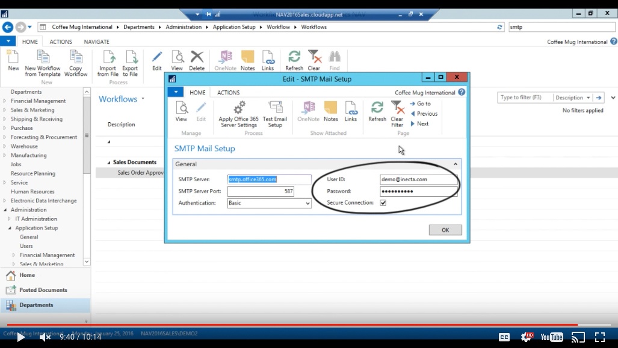Click Next in Page group
This screenshot has width=618, height=348.
(419, 123)
